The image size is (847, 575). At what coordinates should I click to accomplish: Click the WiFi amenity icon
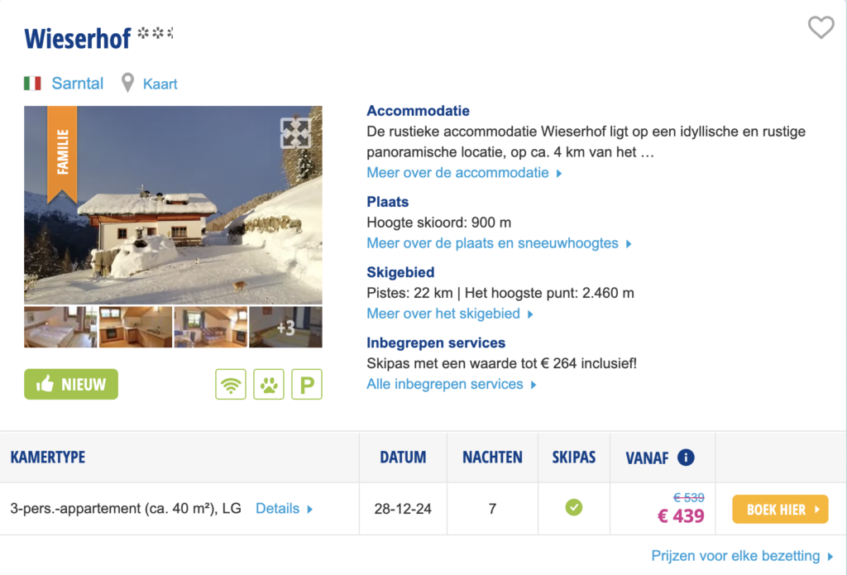tap(231, 385)
